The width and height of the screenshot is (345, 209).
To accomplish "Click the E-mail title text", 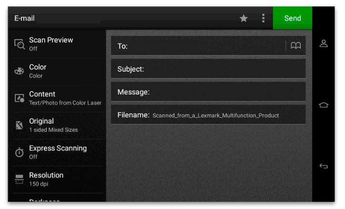I will click(24, 18).
